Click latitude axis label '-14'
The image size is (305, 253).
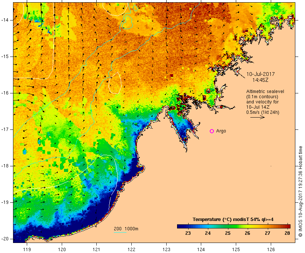tap(5, 20)
